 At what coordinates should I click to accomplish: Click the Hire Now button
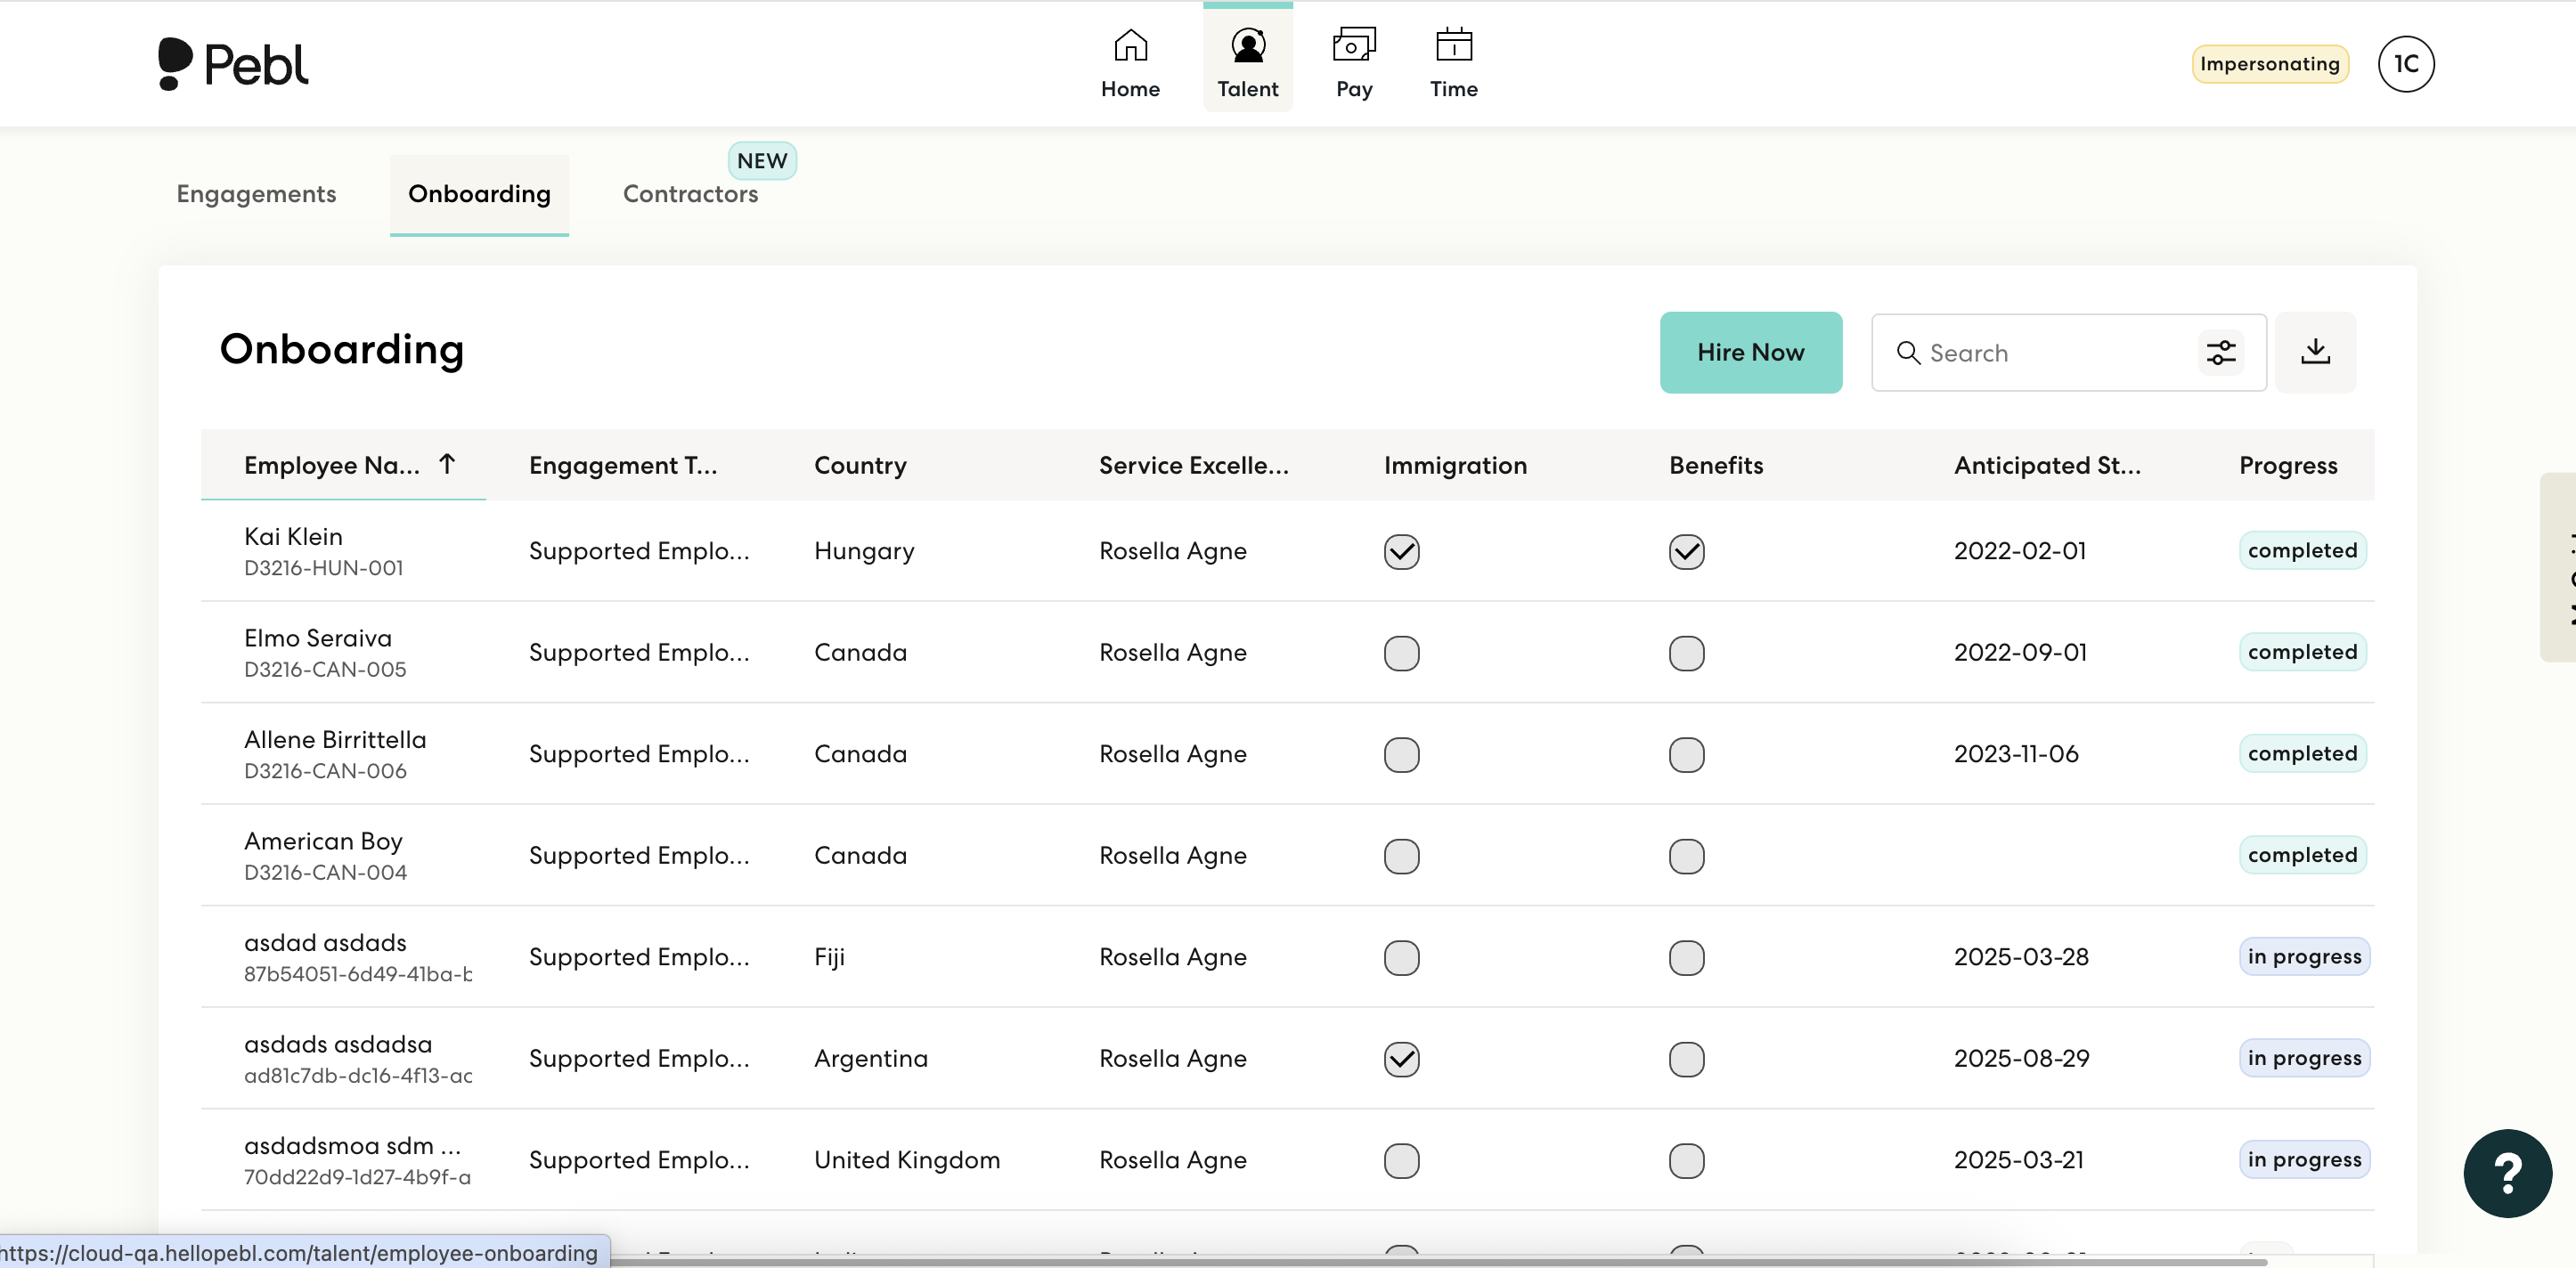(x=1750, y=353)
